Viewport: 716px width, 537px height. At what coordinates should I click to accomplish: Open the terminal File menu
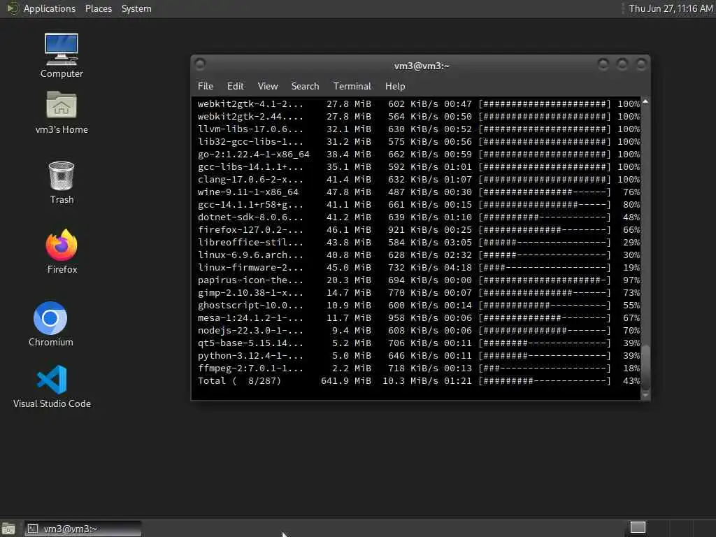coord(206,86)
